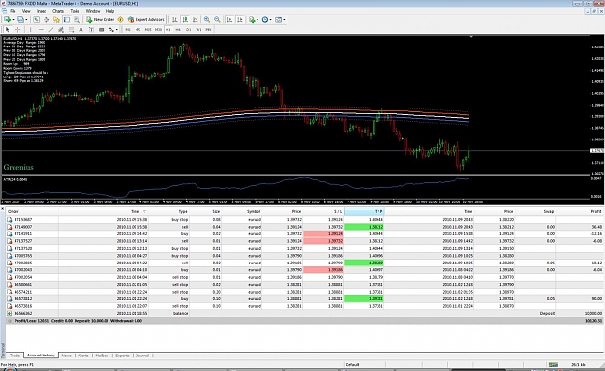Select the vertical line drawing tool
This screenshot has height=371, width=605.
click(30, 30)
